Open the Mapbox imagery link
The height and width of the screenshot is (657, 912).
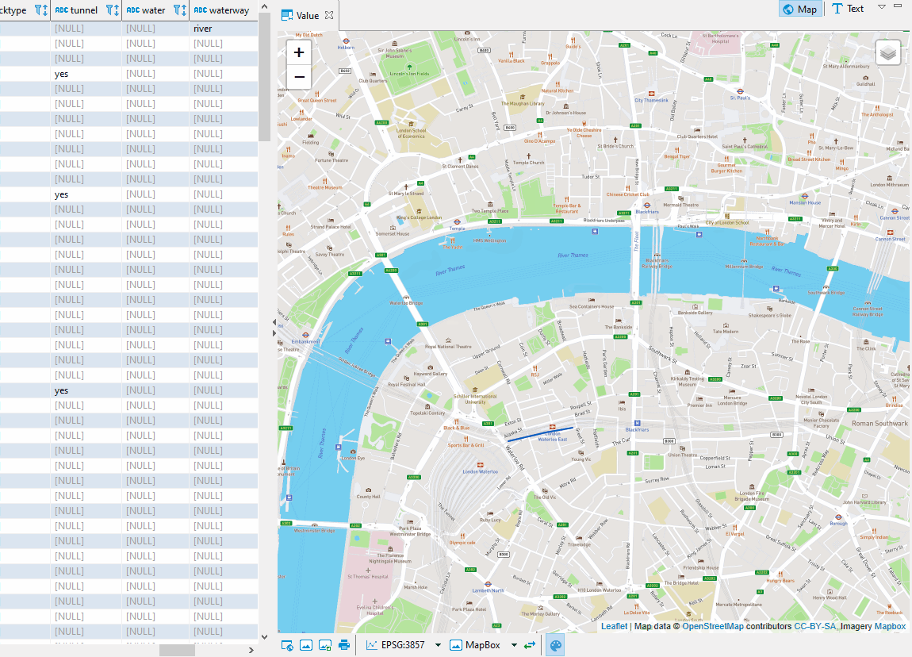coord(890,626)
